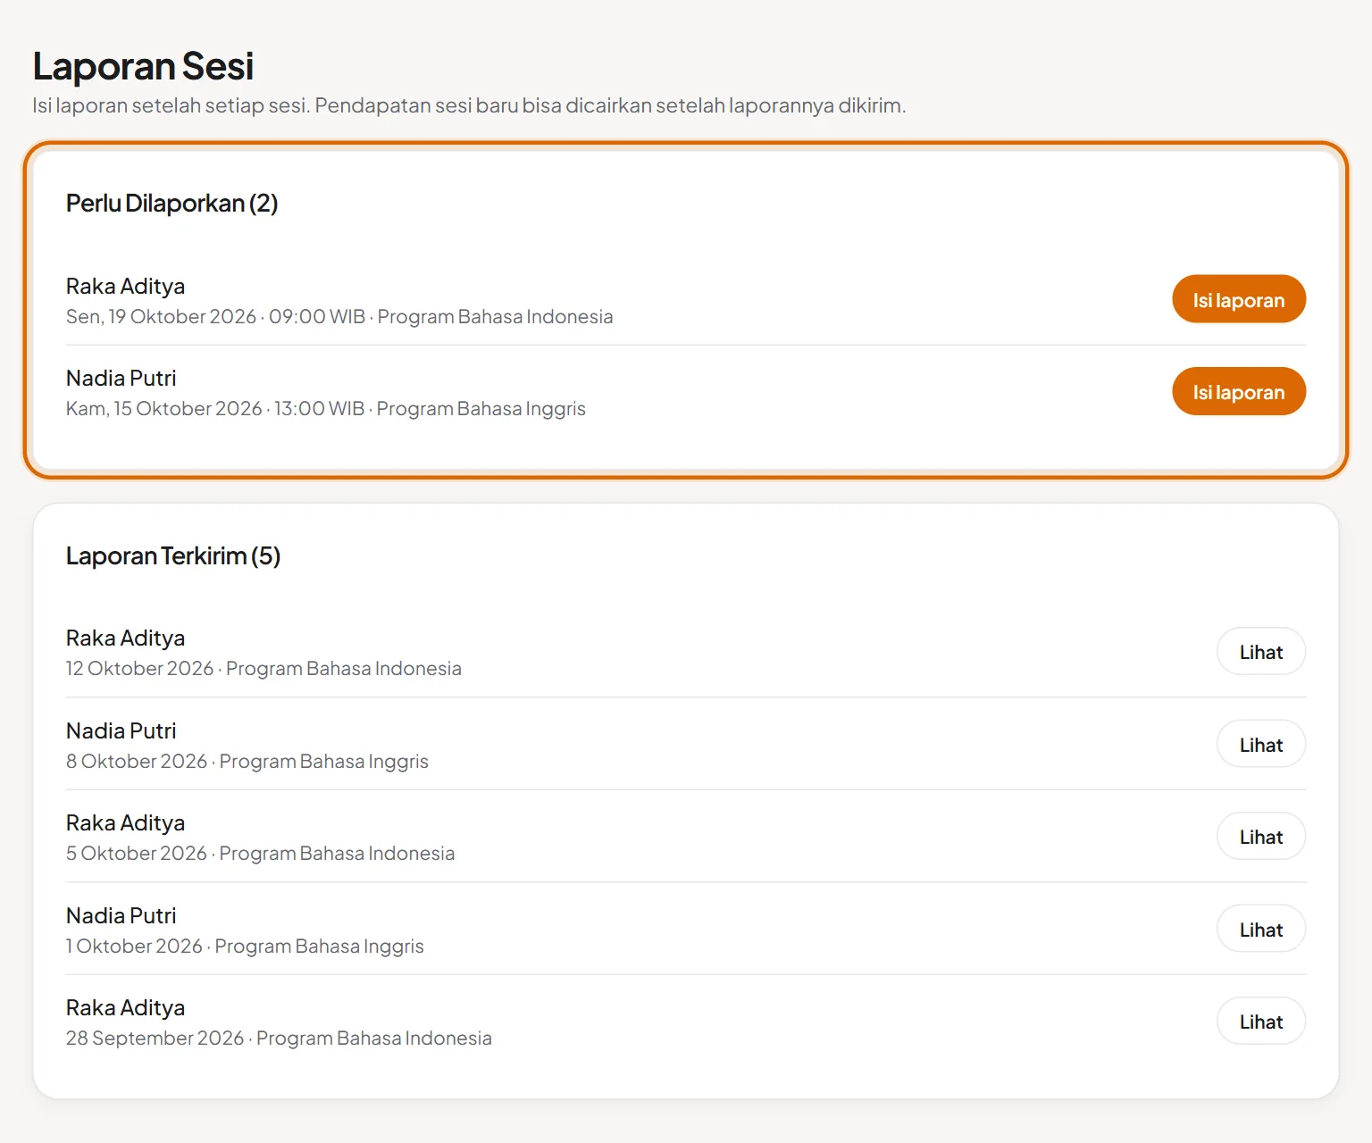Screen dimensions: 1372x1143
Task: View Nadia Putri's 8 Oktober 2026 report
Action: tap(1261, 744)
